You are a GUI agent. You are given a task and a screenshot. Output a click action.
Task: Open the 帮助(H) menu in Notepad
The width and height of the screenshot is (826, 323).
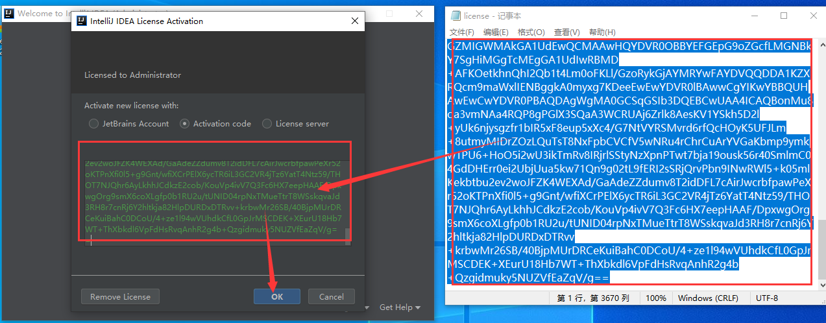click(x=601, y=32)
